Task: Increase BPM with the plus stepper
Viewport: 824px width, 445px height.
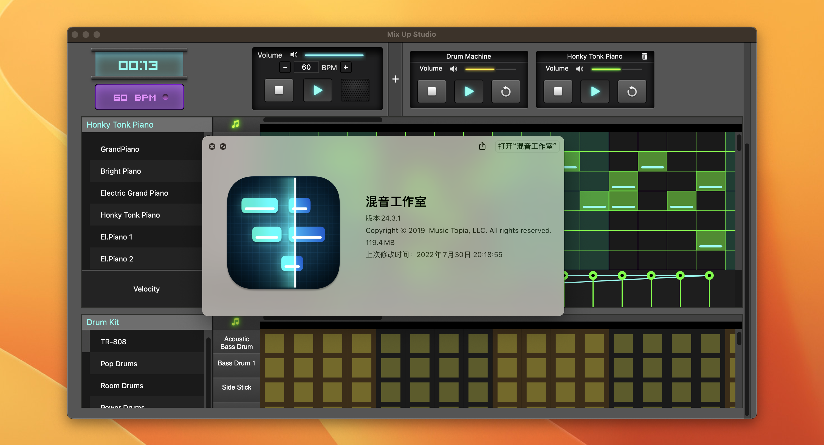Action: click(345, 67)
